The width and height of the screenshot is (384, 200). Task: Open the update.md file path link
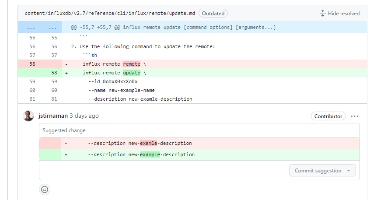point(110,13)
